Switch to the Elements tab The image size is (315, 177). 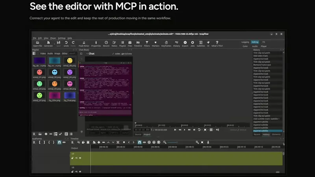tap(276, 135)
